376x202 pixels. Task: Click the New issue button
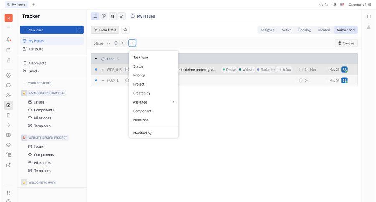(x=48, y=30)
